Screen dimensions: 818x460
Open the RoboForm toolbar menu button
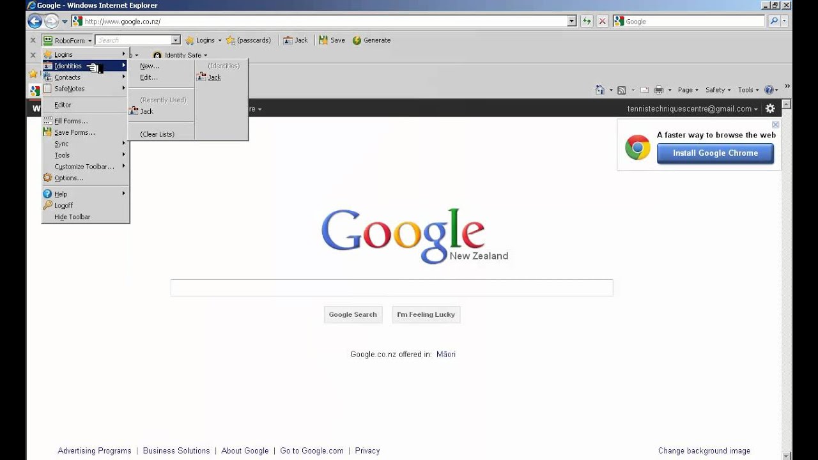click(67, 40)
